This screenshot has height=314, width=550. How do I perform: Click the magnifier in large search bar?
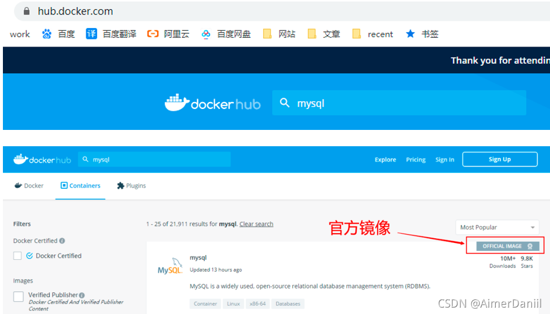coord(285,103)
